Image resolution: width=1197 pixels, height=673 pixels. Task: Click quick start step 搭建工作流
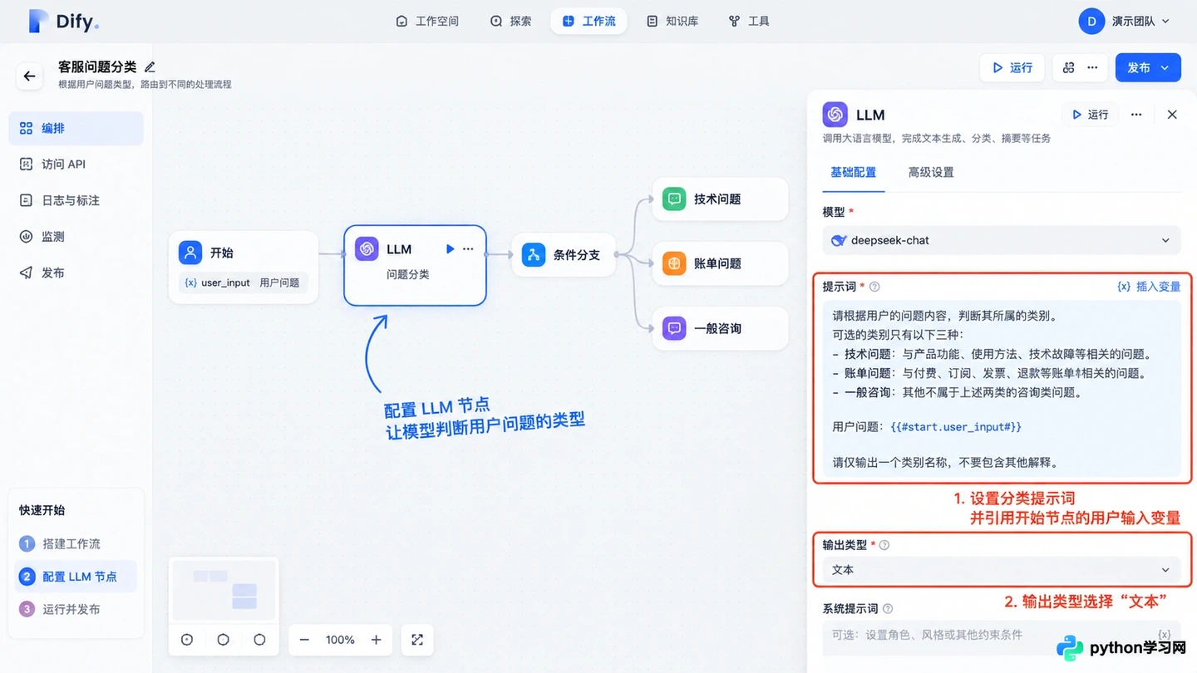click(x=76, y=543)
